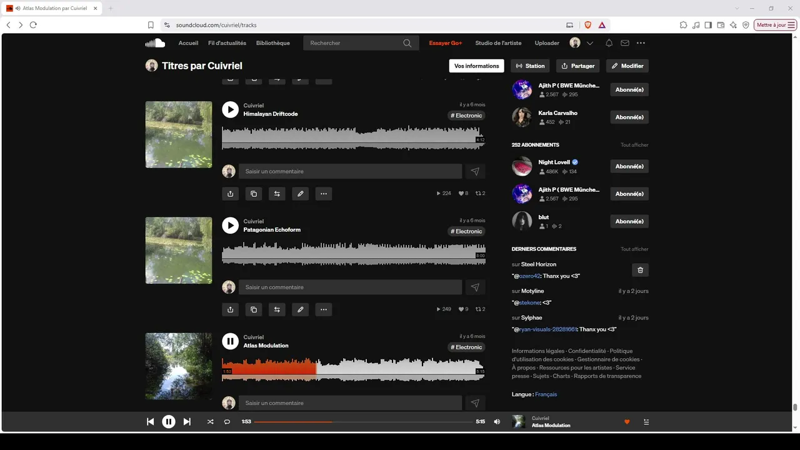Show all derniers commentaires via Tout afficher

[634, 249]
